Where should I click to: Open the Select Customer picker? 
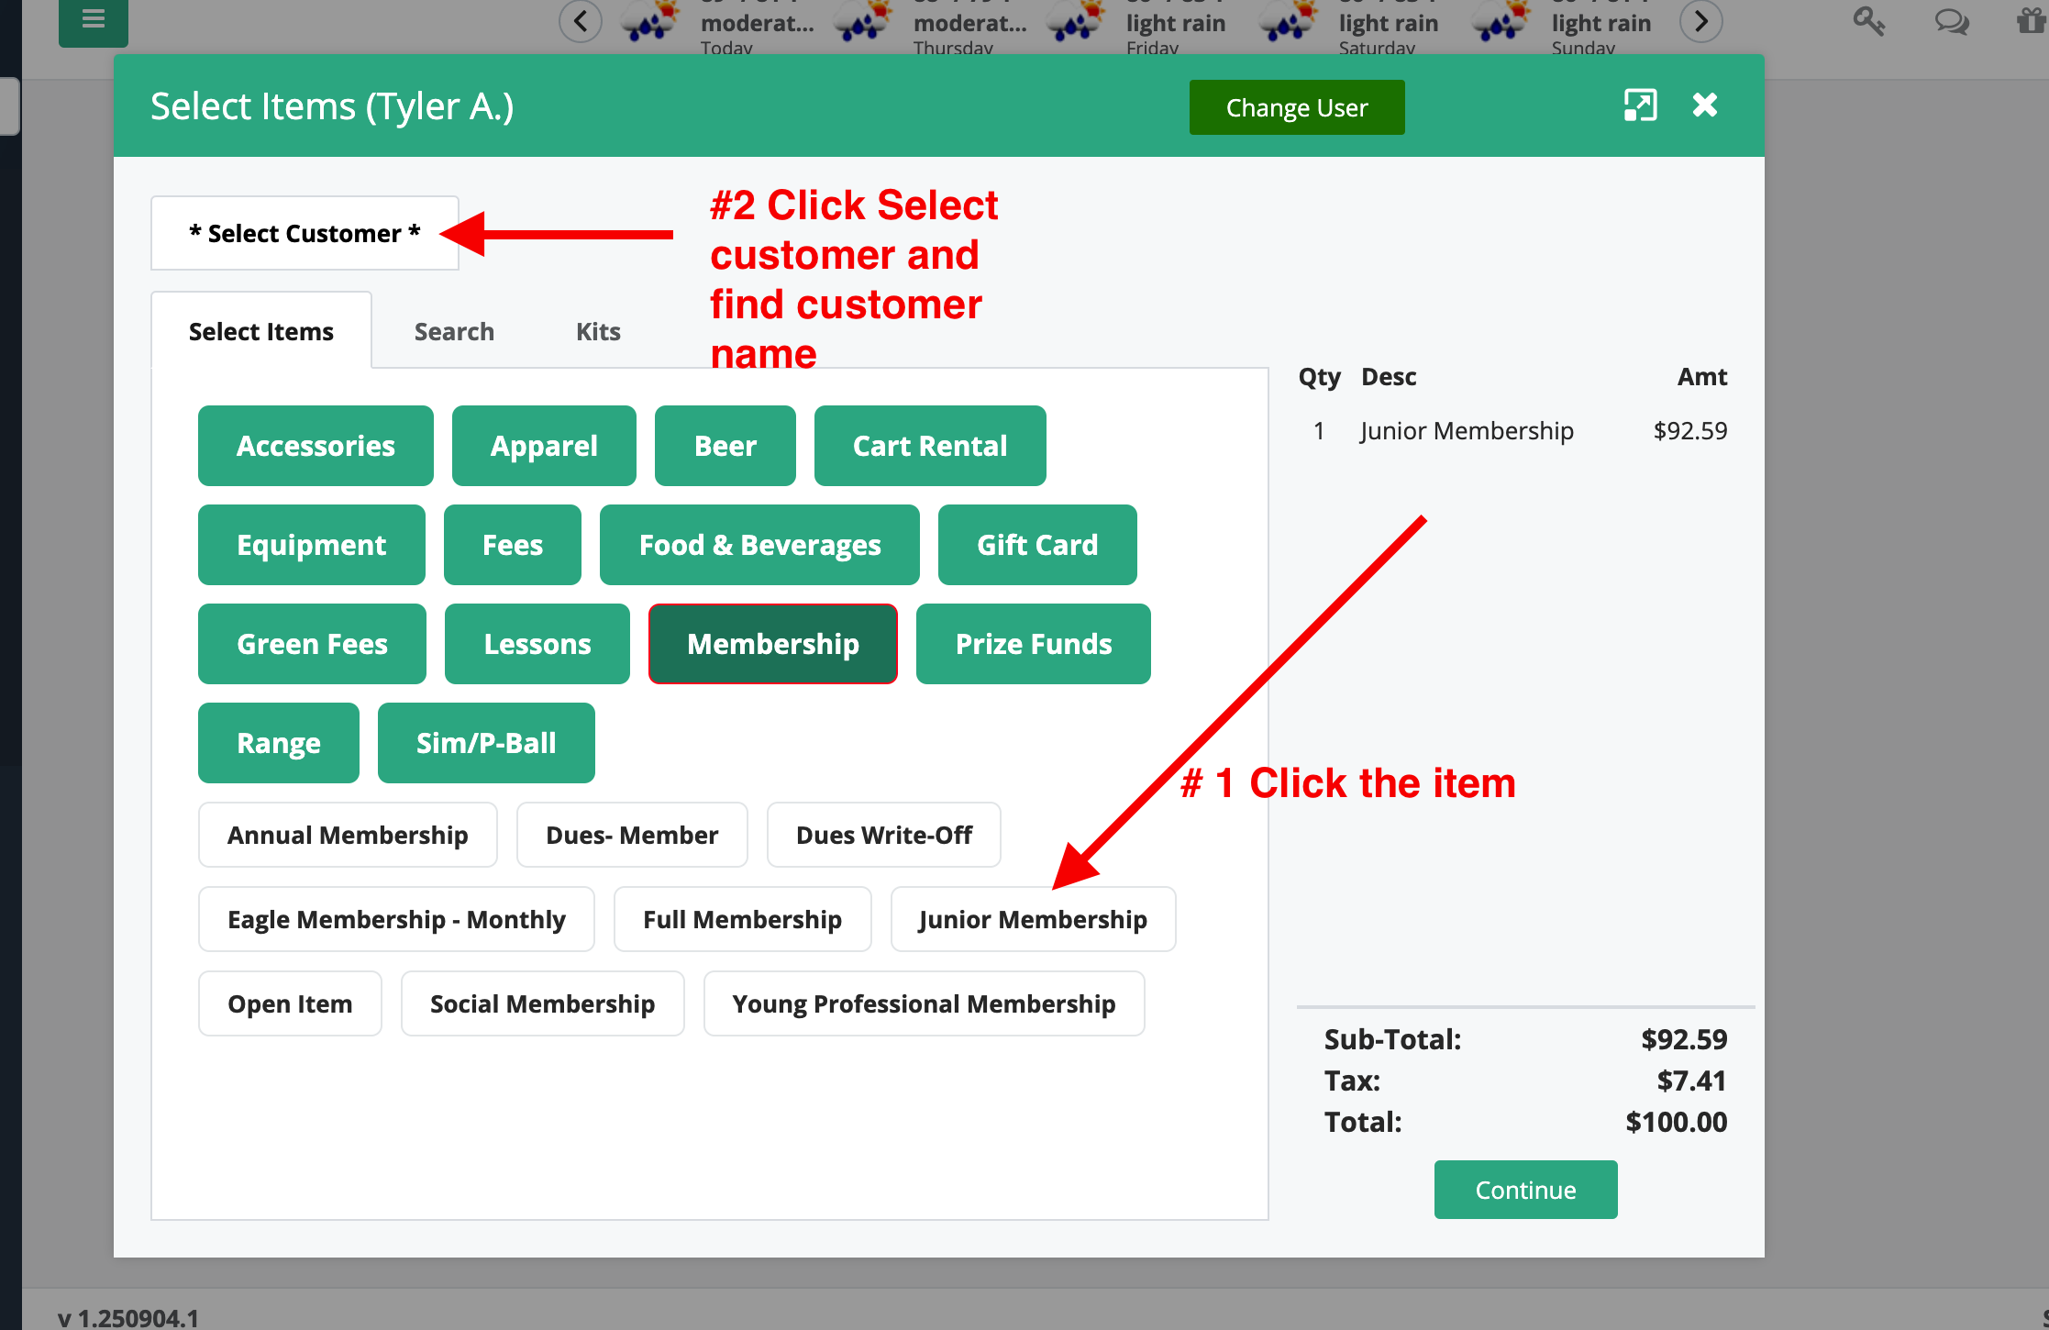click(305, 233)
